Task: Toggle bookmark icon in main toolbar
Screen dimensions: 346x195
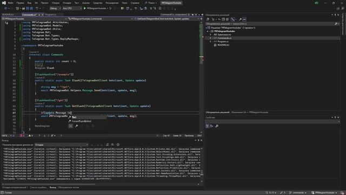Action: point(160,9)
